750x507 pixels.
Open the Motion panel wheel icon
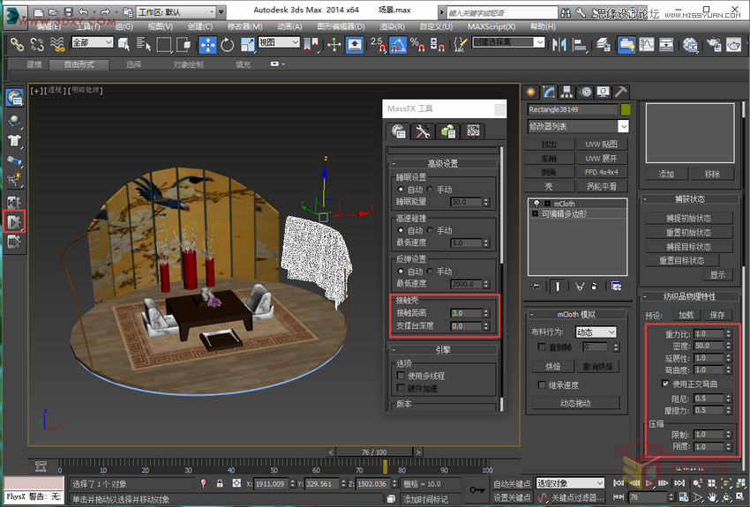(585, 92)
